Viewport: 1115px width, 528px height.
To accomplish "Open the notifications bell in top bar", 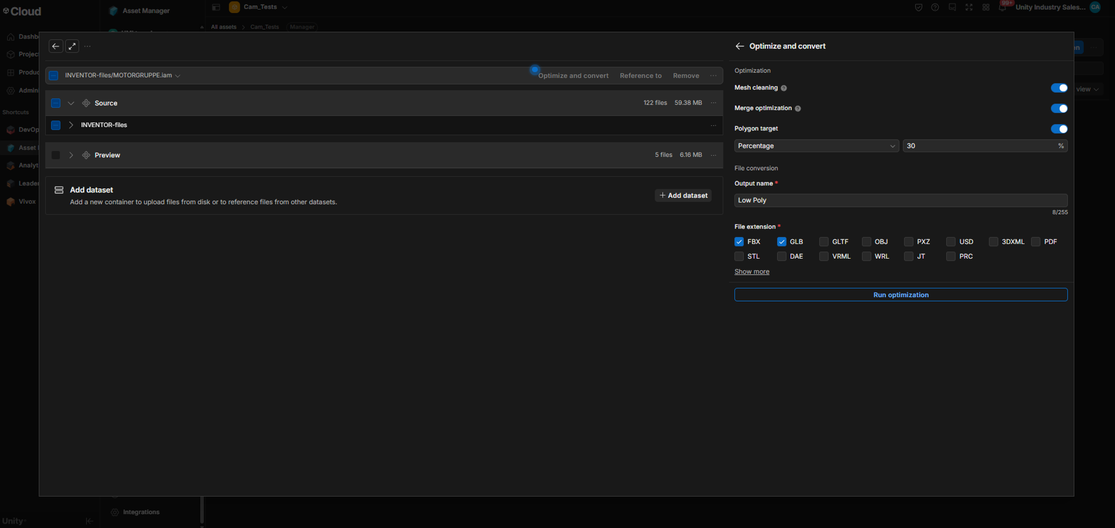I will point(1002,7).
